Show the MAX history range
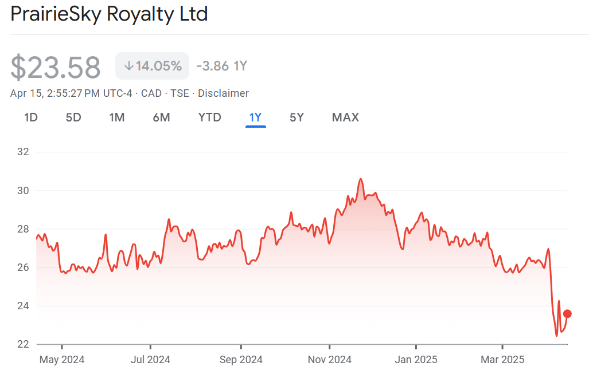Image resolution: width=589 pixels, height=378 pixels. click(345, 117)
